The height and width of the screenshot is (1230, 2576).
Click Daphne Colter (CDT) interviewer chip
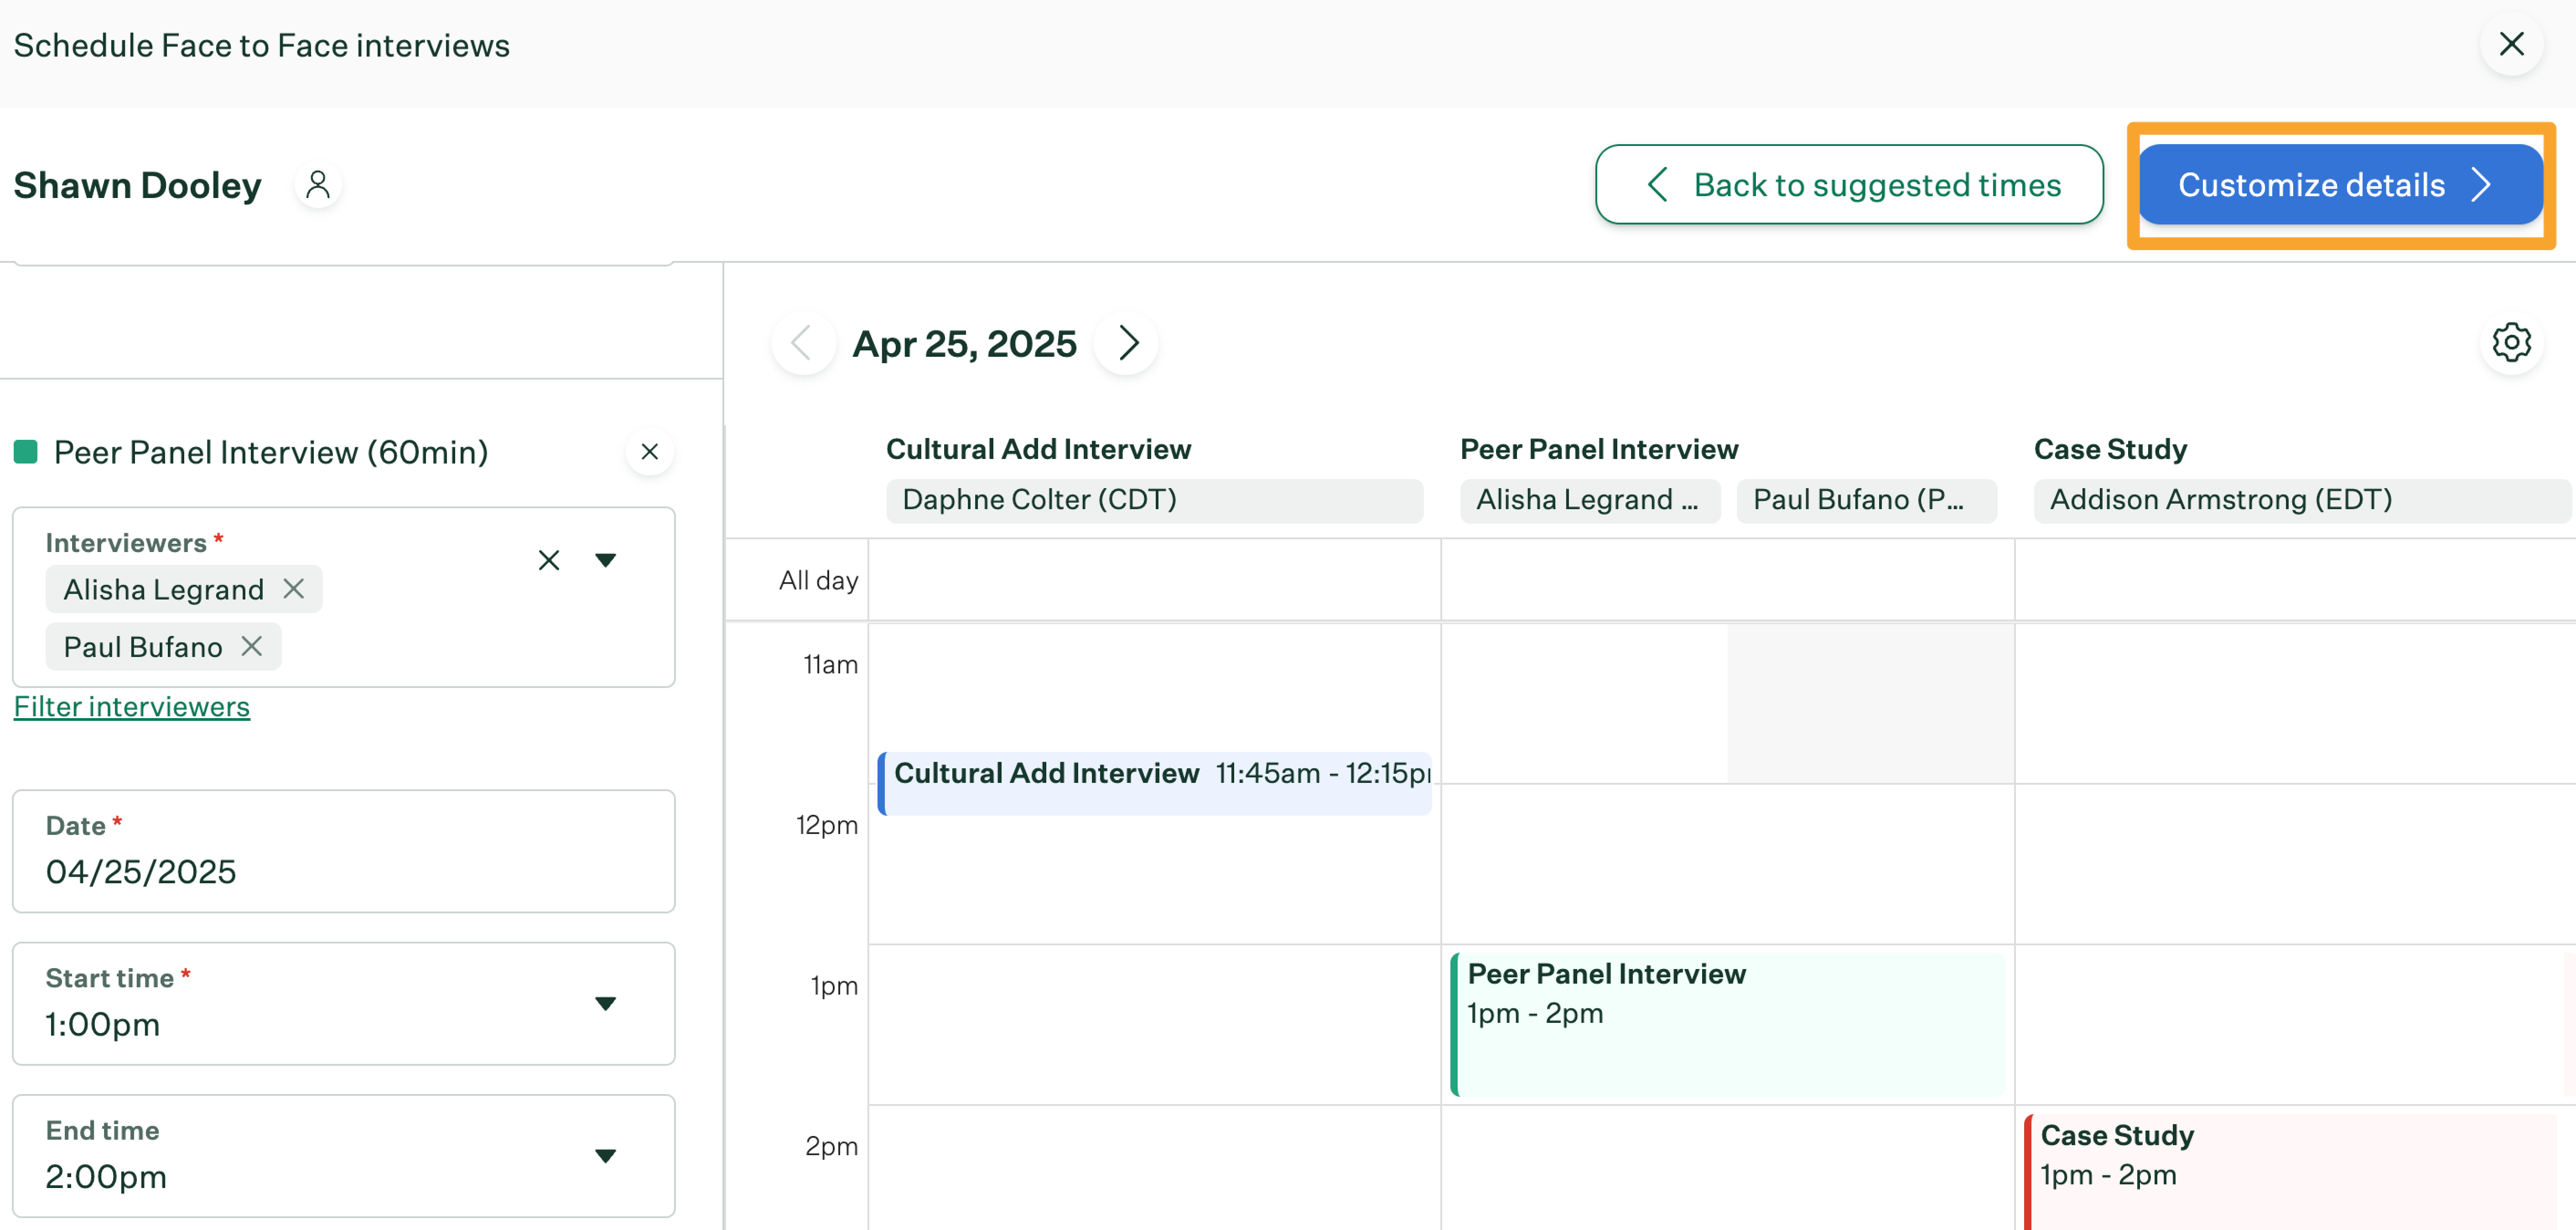pyautogui.click(x=1155, y=500)
